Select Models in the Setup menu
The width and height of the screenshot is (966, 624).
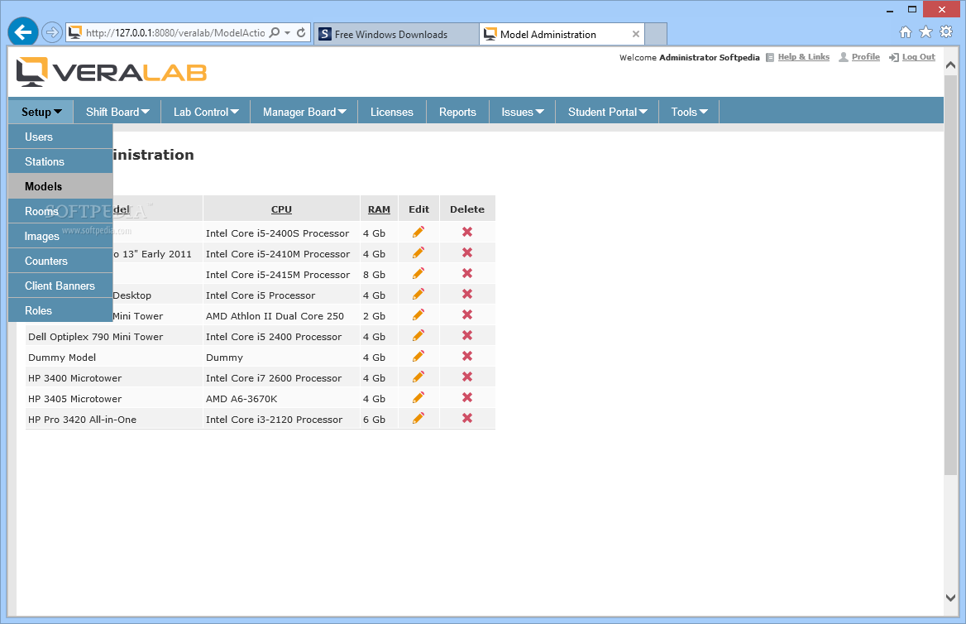60,186
